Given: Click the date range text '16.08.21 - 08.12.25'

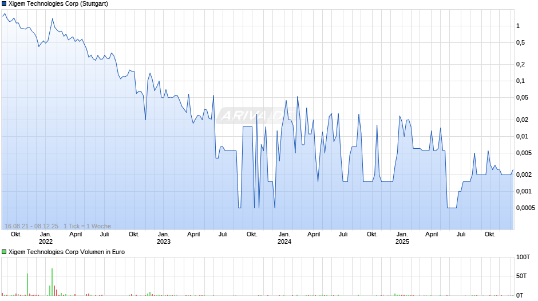Looking at the screenshot, I should point(31,226).
